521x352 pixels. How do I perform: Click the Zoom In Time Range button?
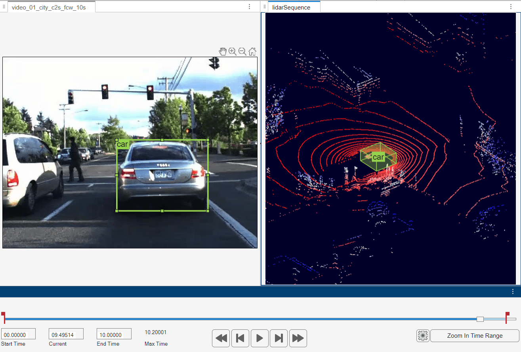pyautogui.click(x=475, y=336)
